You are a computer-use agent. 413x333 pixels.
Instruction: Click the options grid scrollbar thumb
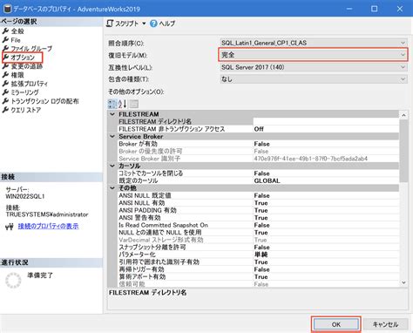click(x=403, y=151)
